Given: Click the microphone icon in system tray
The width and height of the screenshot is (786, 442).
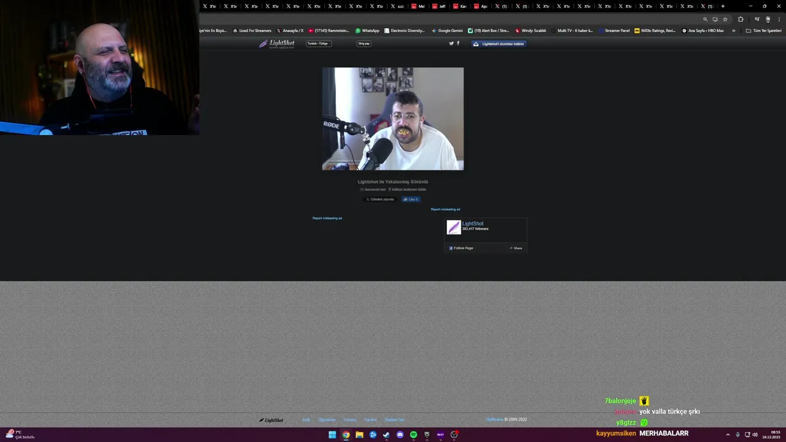Looking at the screenshot, I should [737, 435].
